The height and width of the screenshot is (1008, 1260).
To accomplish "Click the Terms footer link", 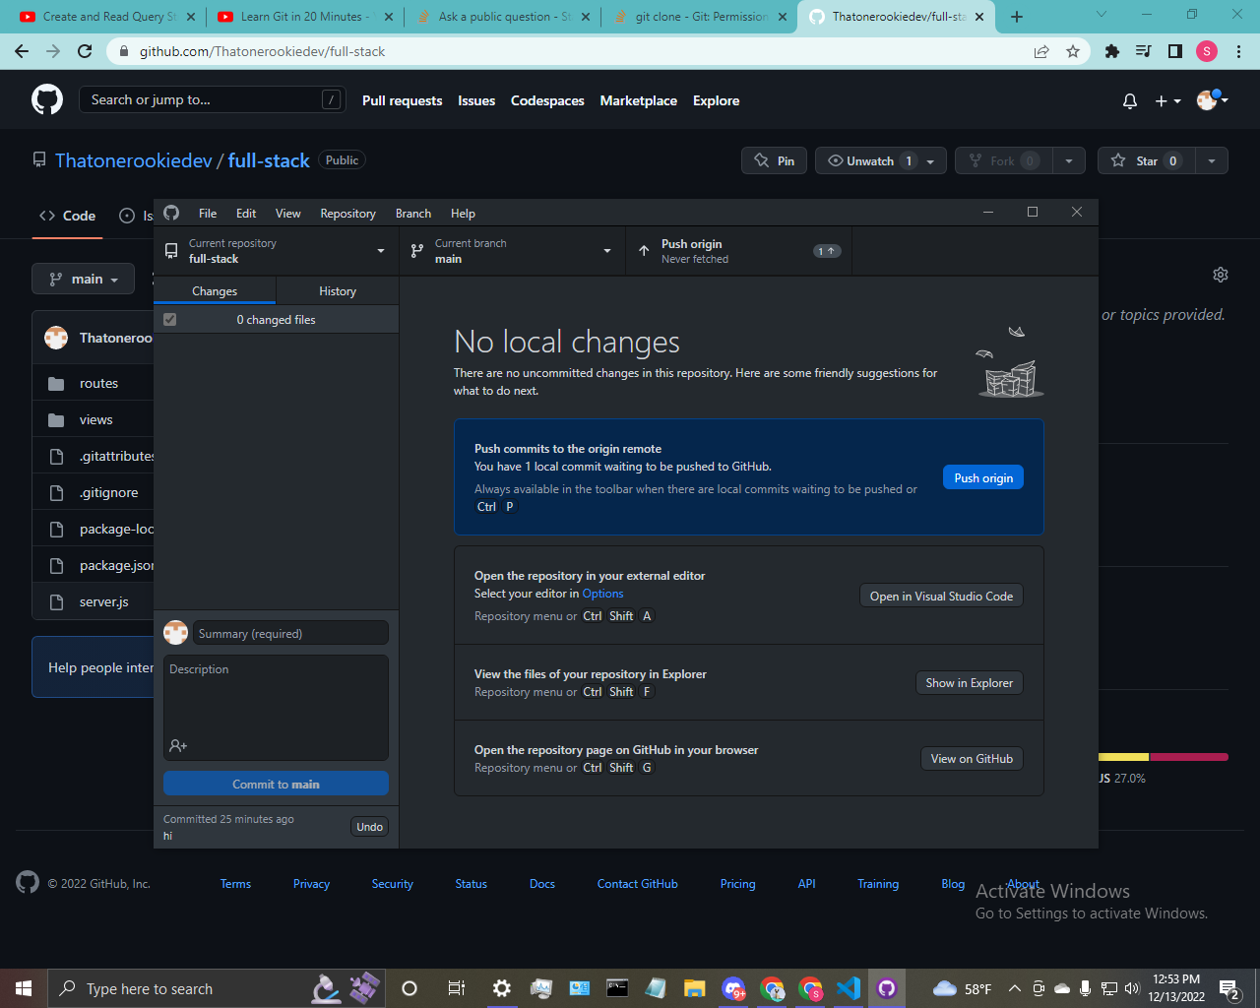I will point(235,884).
